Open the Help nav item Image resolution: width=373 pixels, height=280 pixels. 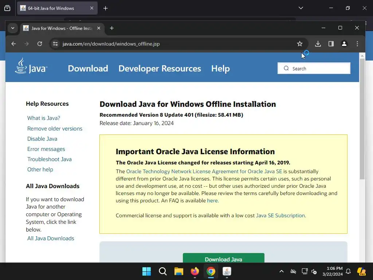click(220, 69)
